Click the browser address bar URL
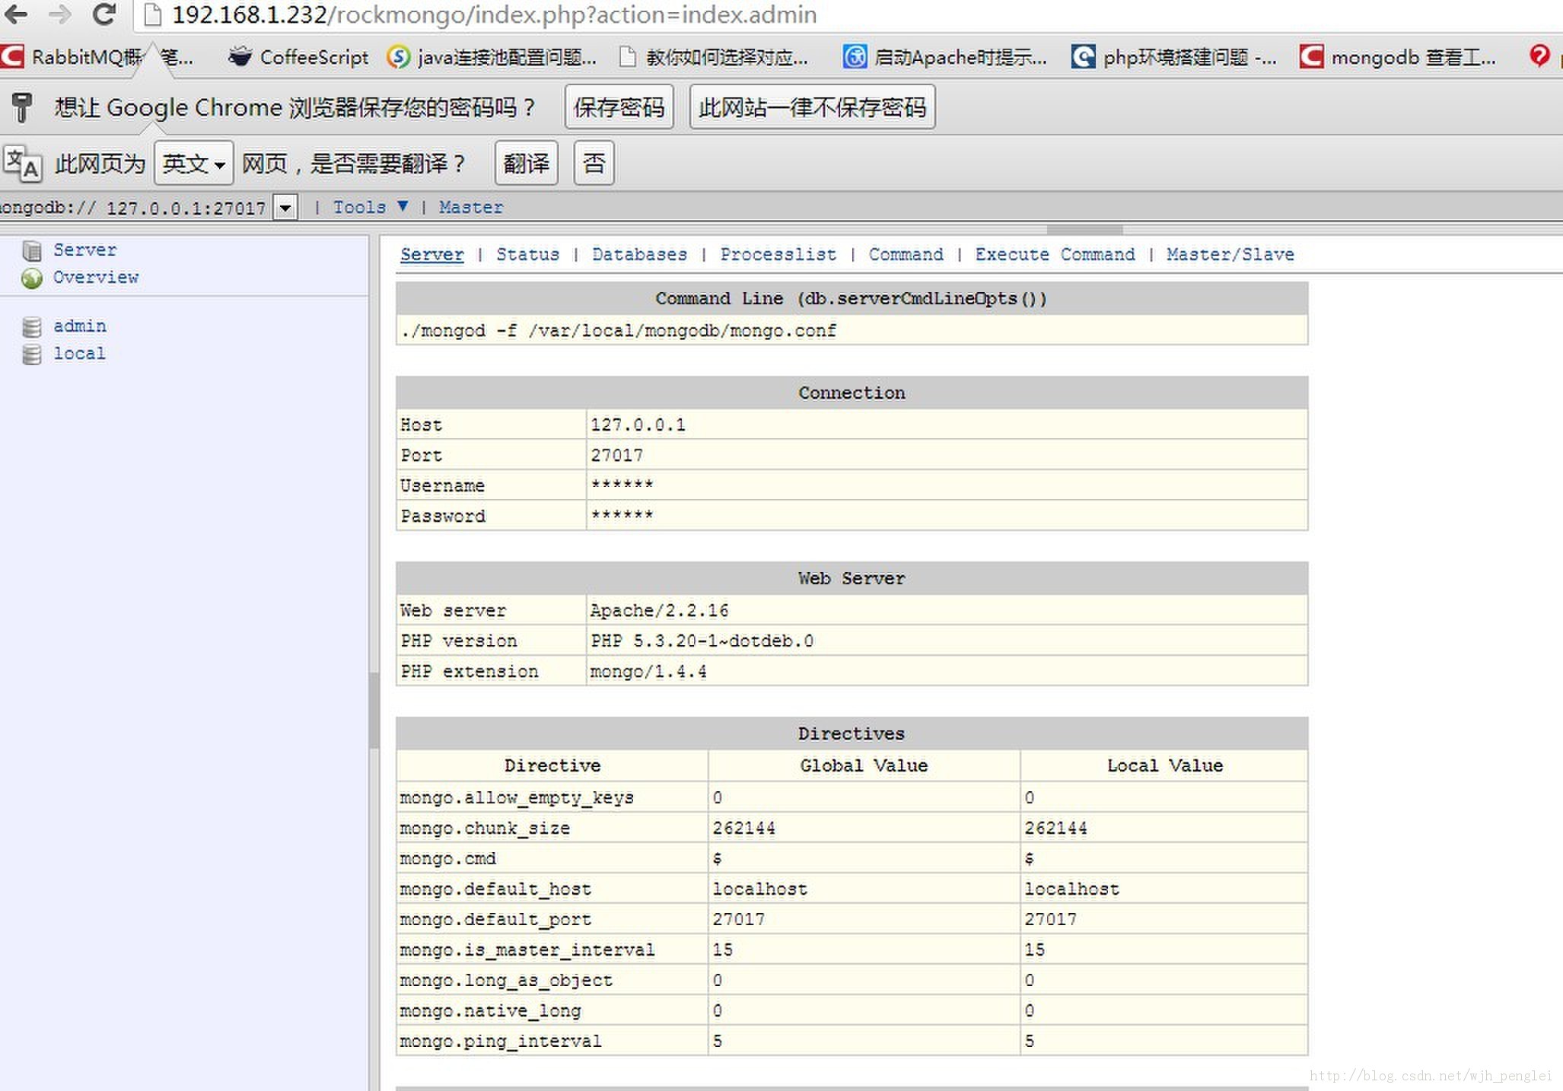Viewport: 1563px width, 1091px height. pos(495,14)
